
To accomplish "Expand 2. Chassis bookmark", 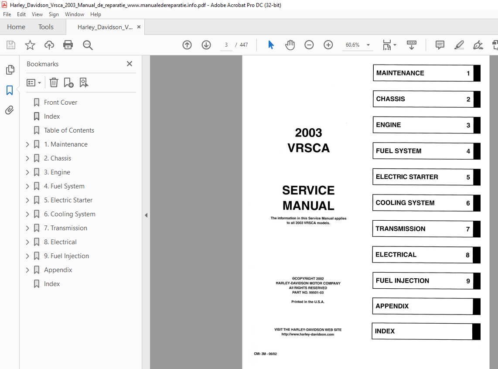I will click(x=27, y=158).
